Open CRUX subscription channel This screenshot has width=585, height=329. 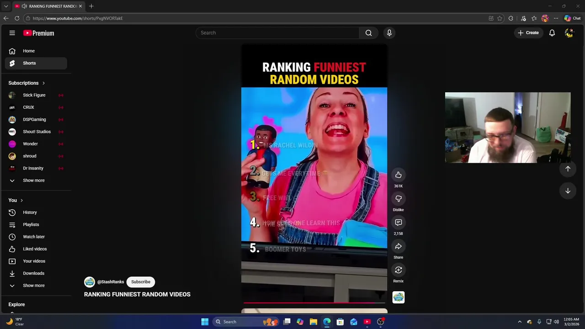pyautogui.click(x=36, y=107)
